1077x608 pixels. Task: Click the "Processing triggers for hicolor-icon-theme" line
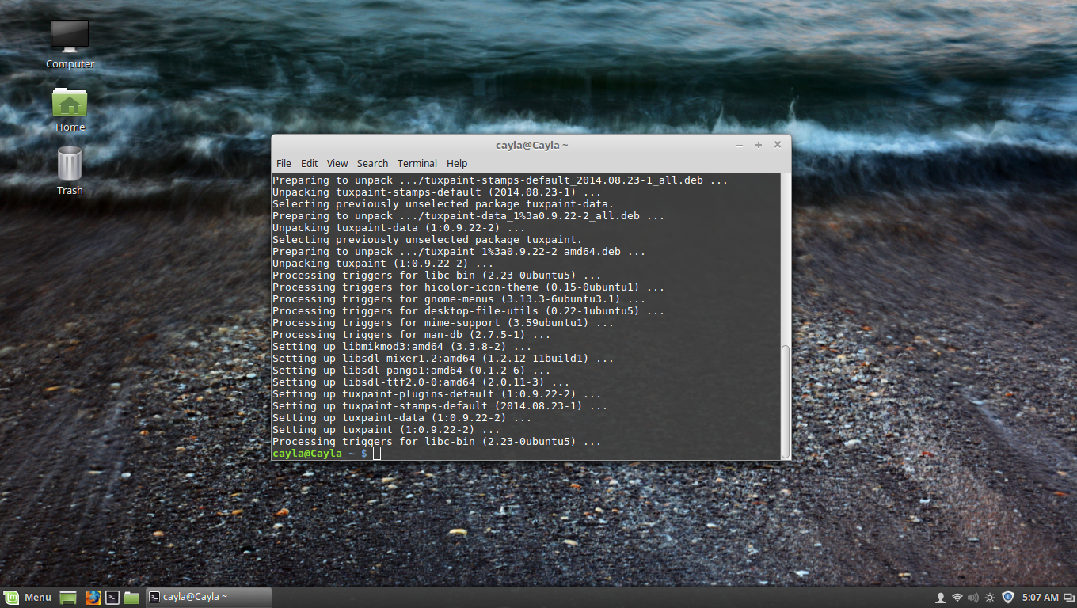click(x=469, y=287)
